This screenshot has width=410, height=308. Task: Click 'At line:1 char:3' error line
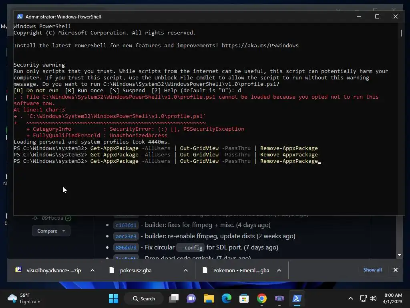39,110
